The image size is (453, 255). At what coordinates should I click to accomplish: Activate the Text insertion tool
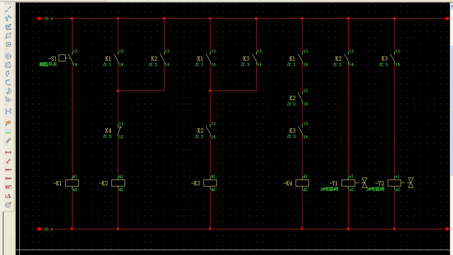(8, 123)
